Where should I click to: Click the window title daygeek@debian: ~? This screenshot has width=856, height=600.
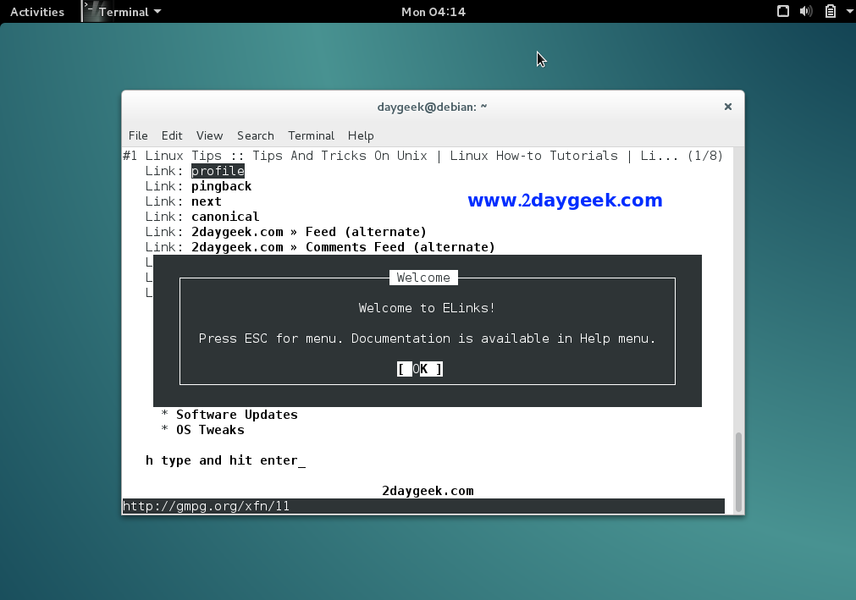pos(432,107)
